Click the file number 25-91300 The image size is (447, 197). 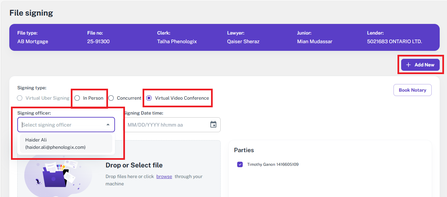(98, 42)
